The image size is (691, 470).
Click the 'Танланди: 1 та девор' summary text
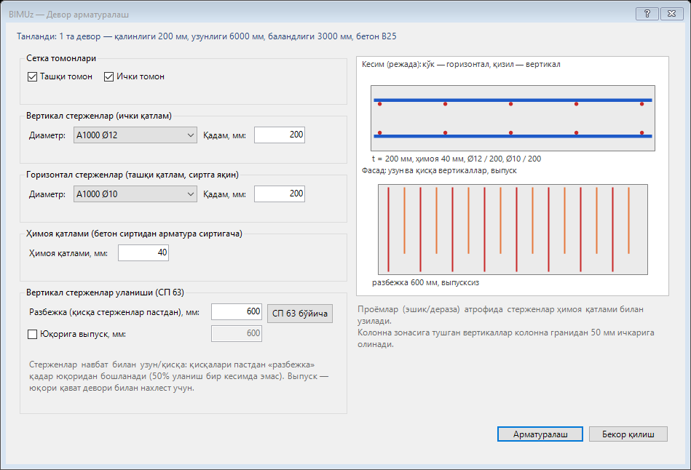207,36
